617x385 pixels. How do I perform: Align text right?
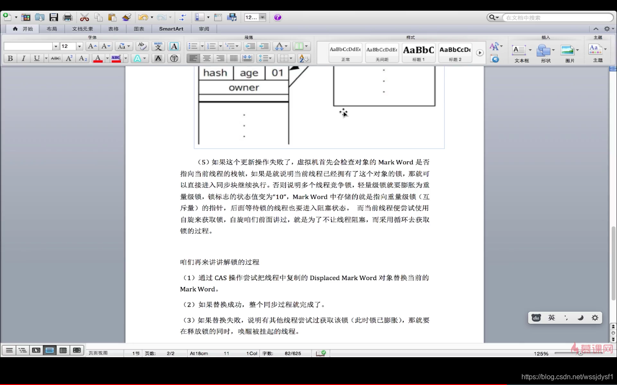pos(220,58)
